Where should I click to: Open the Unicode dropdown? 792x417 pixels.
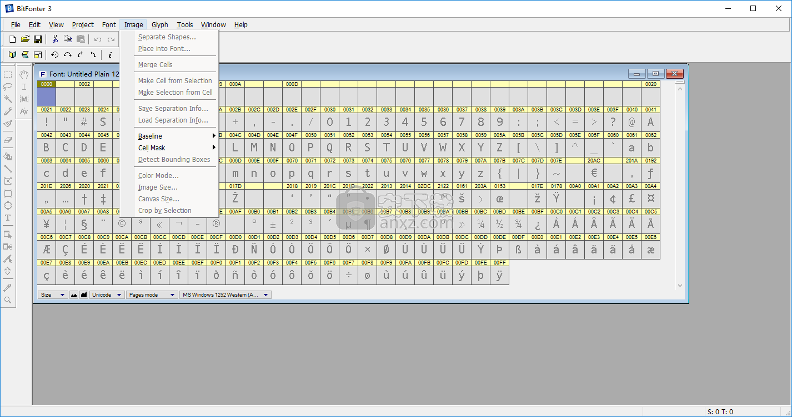click(107, 295)
